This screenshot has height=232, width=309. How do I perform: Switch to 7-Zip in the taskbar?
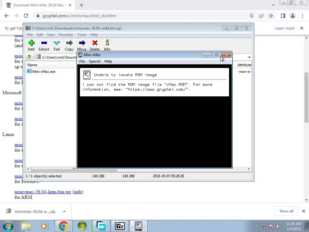[119, 226]
